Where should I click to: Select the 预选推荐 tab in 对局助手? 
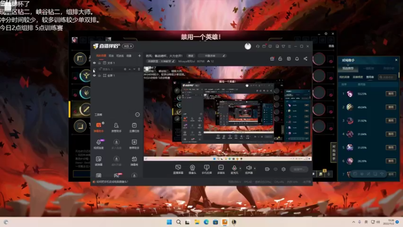click(348, 68)
